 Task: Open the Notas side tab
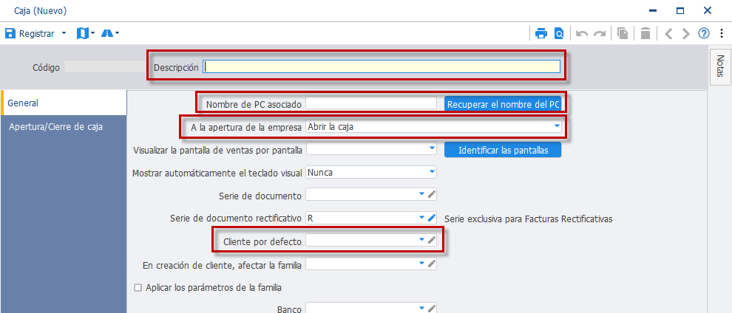pos(719,66)
